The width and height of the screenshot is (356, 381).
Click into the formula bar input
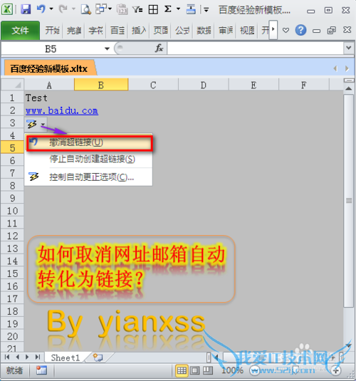(x=255, y=48)
